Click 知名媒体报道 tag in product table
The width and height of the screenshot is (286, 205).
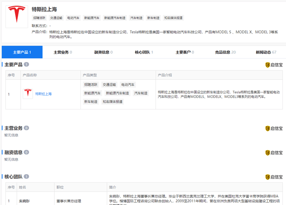coord(113,101)
